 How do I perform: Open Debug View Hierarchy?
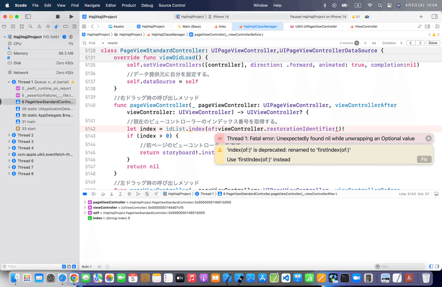coord(129,194)
